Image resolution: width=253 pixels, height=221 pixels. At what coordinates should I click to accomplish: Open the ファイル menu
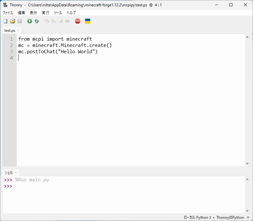click(8, 13)
